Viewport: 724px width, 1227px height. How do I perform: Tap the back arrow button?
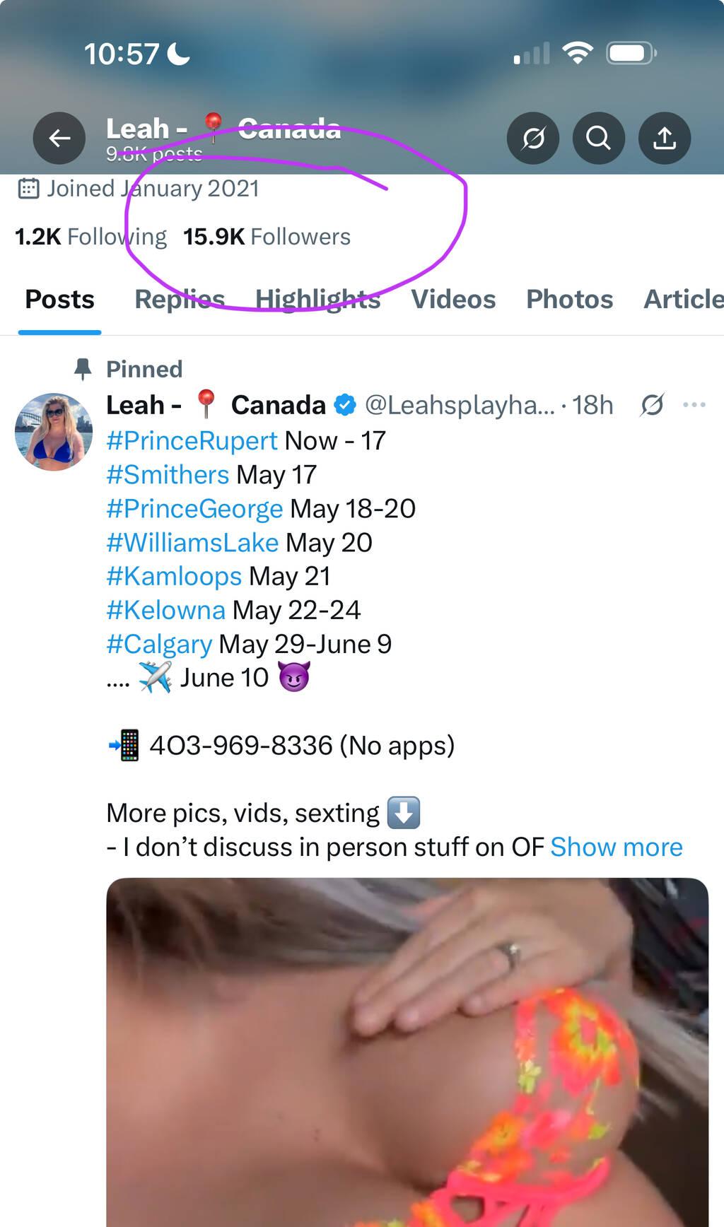click(59, 138)
